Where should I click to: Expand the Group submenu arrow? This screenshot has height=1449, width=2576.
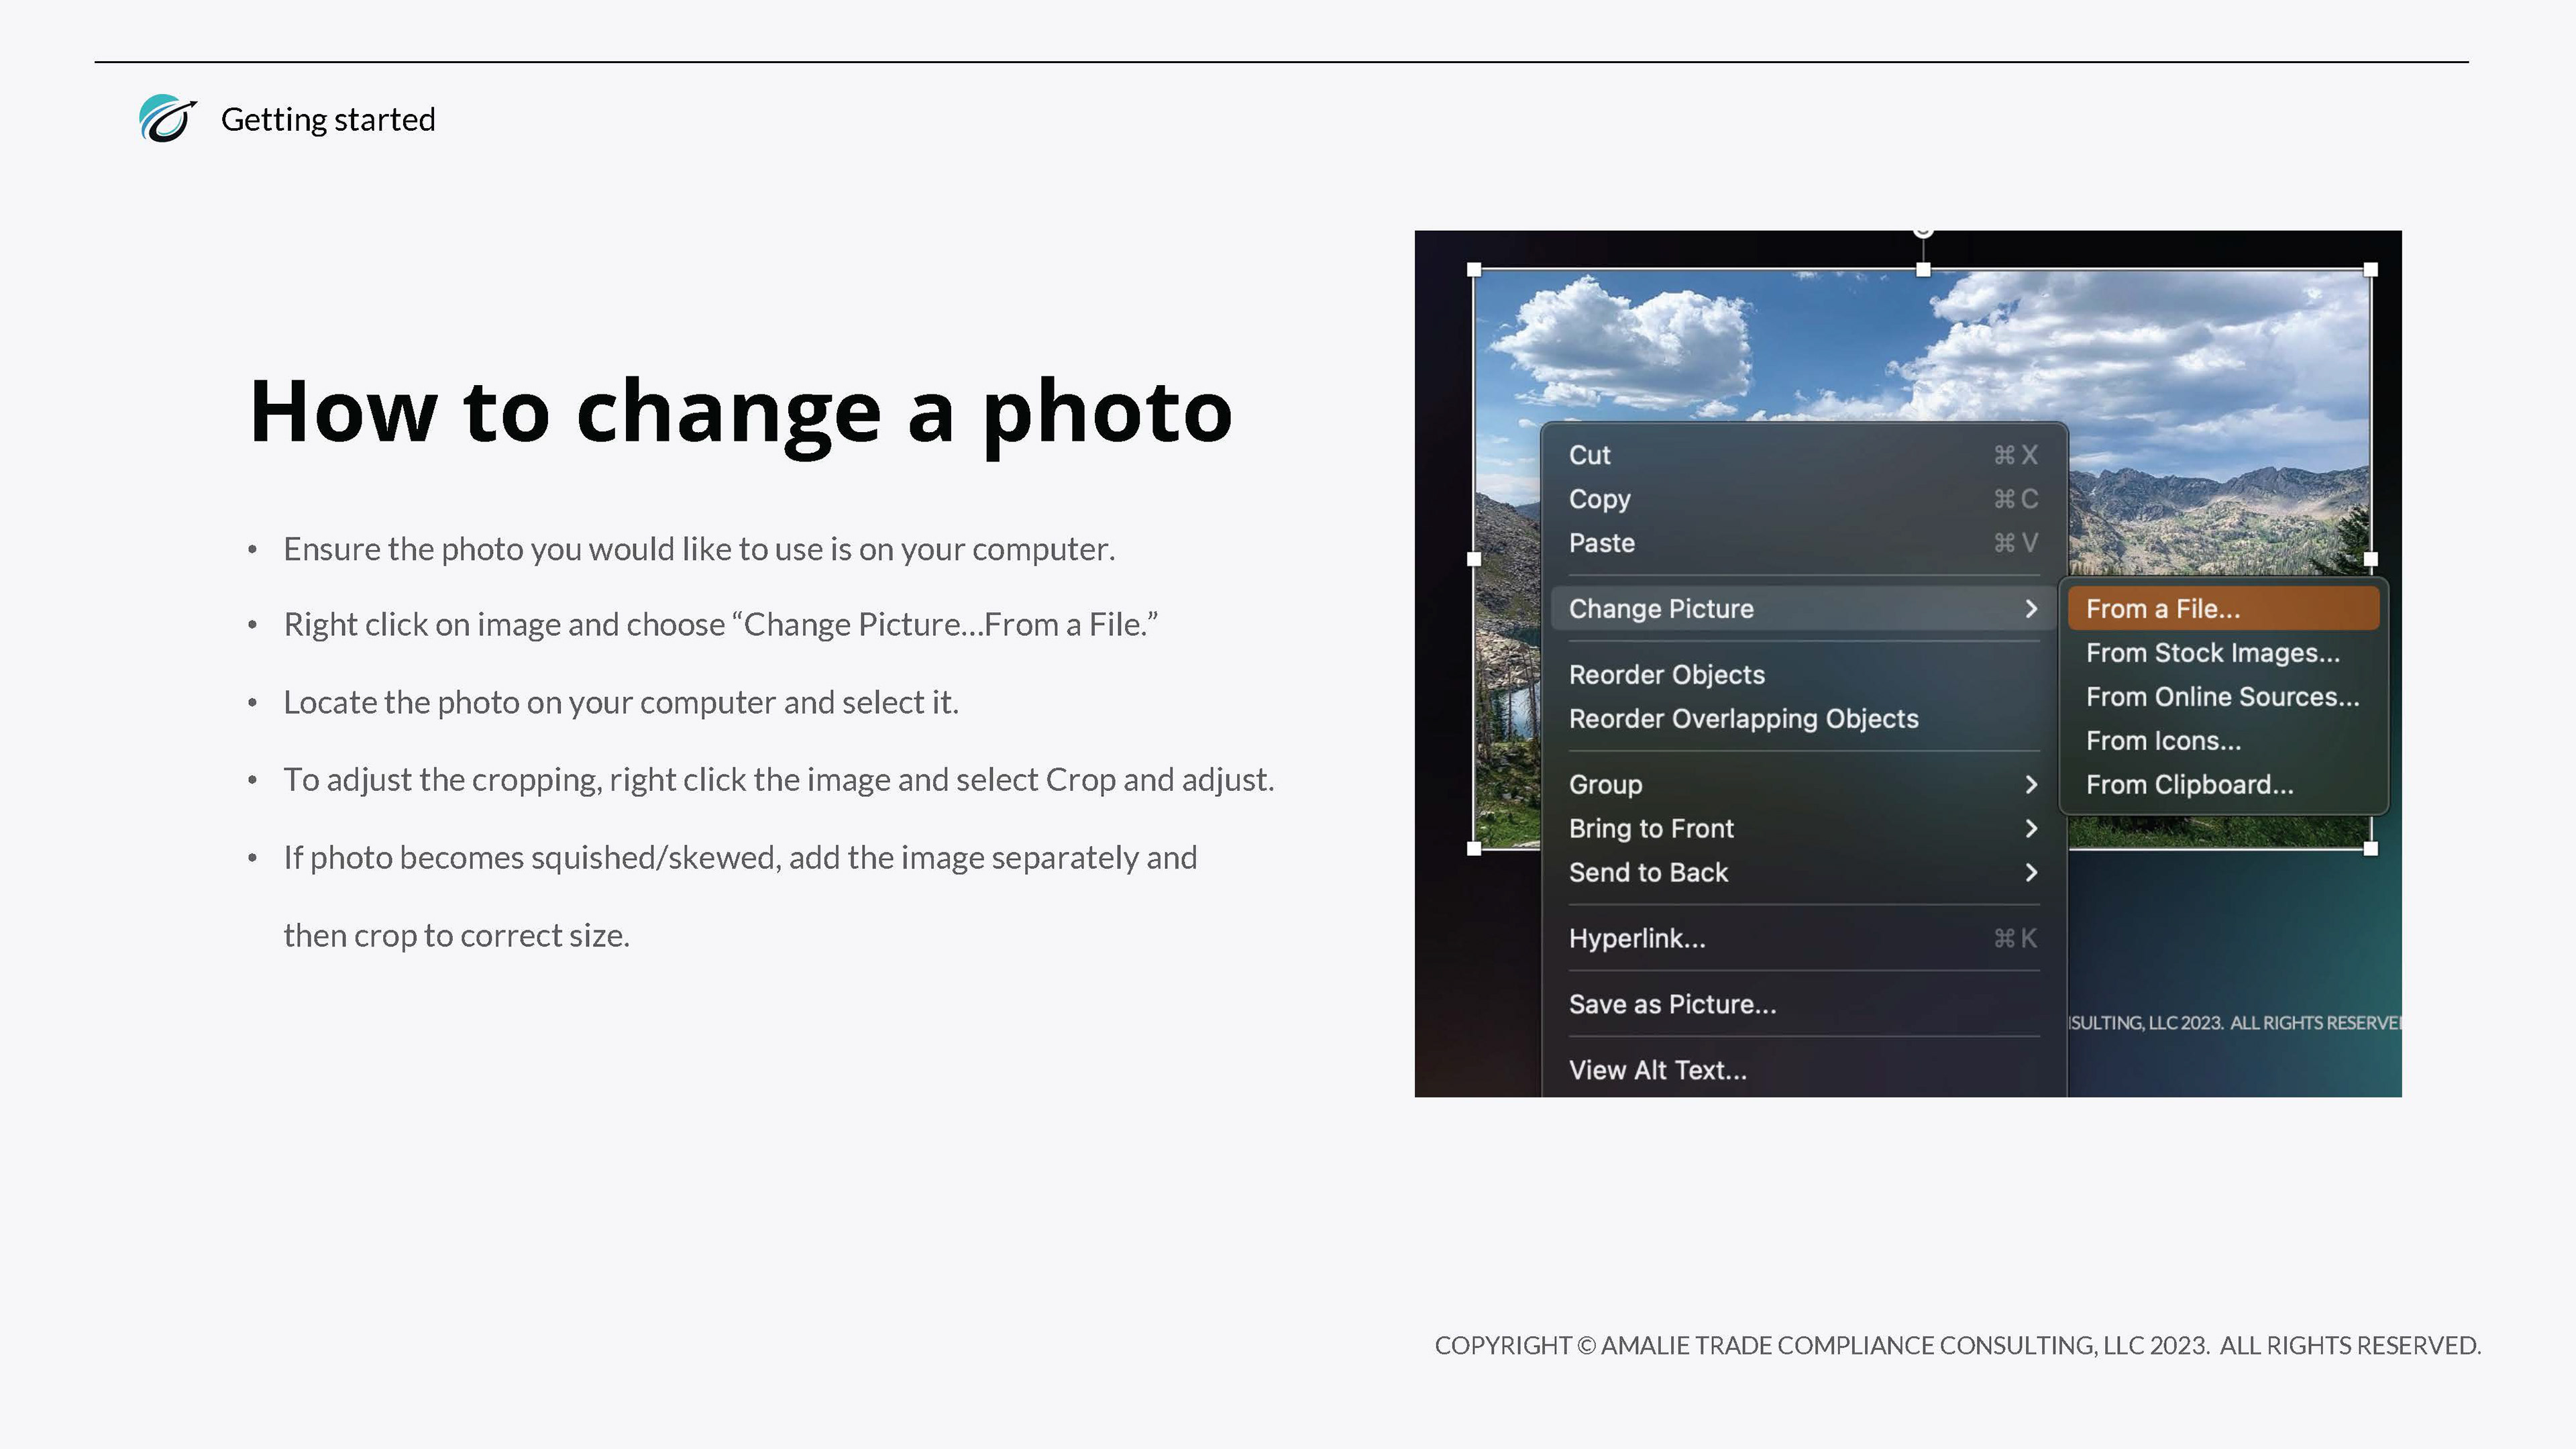coord(2030,785)
